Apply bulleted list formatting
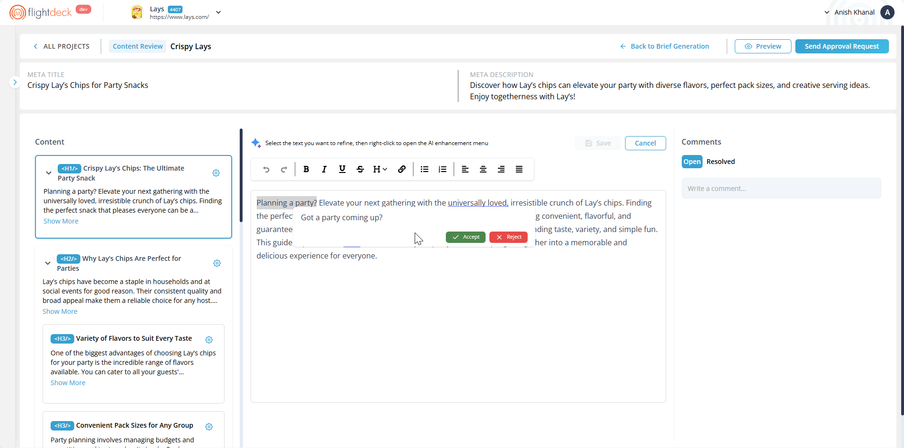The width and height of the screenshot is (904, 448). (x=425, y=169)
